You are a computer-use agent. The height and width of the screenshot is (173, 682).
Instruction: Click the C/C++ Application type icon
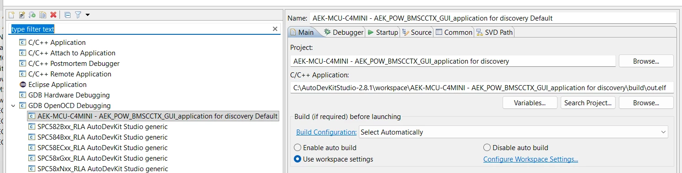(22, 43)
